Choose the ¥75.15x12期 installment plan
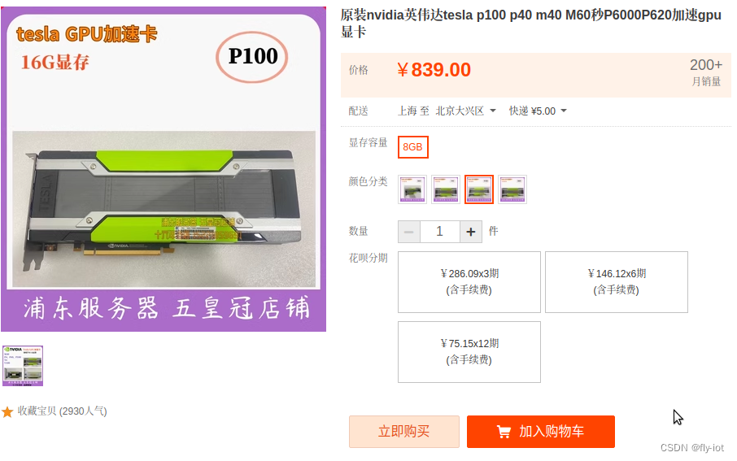 (469, 352)
